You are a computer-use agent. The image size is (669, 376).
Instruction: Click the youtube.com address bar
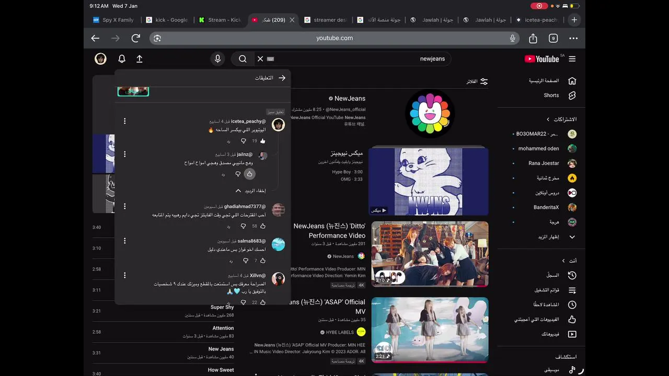pos(334,38)
